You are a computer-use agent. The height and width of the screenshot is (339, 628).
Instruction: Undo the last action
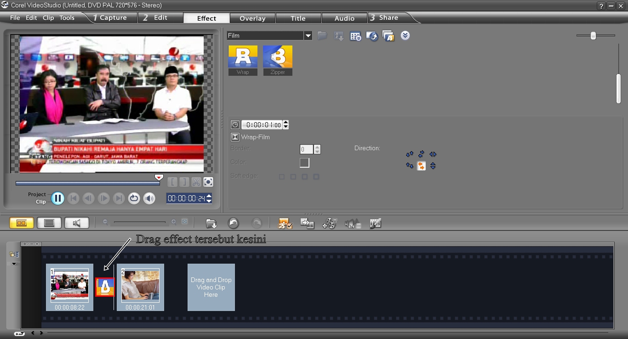tap(233, 223)
